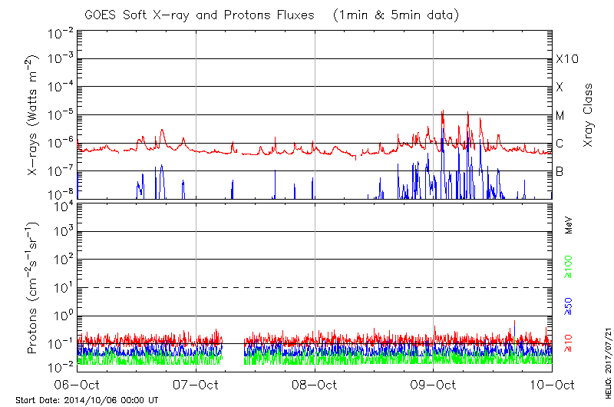Click the dashed proton threshold line
Viewport: 614px width, 407px height.
[315, 287]
